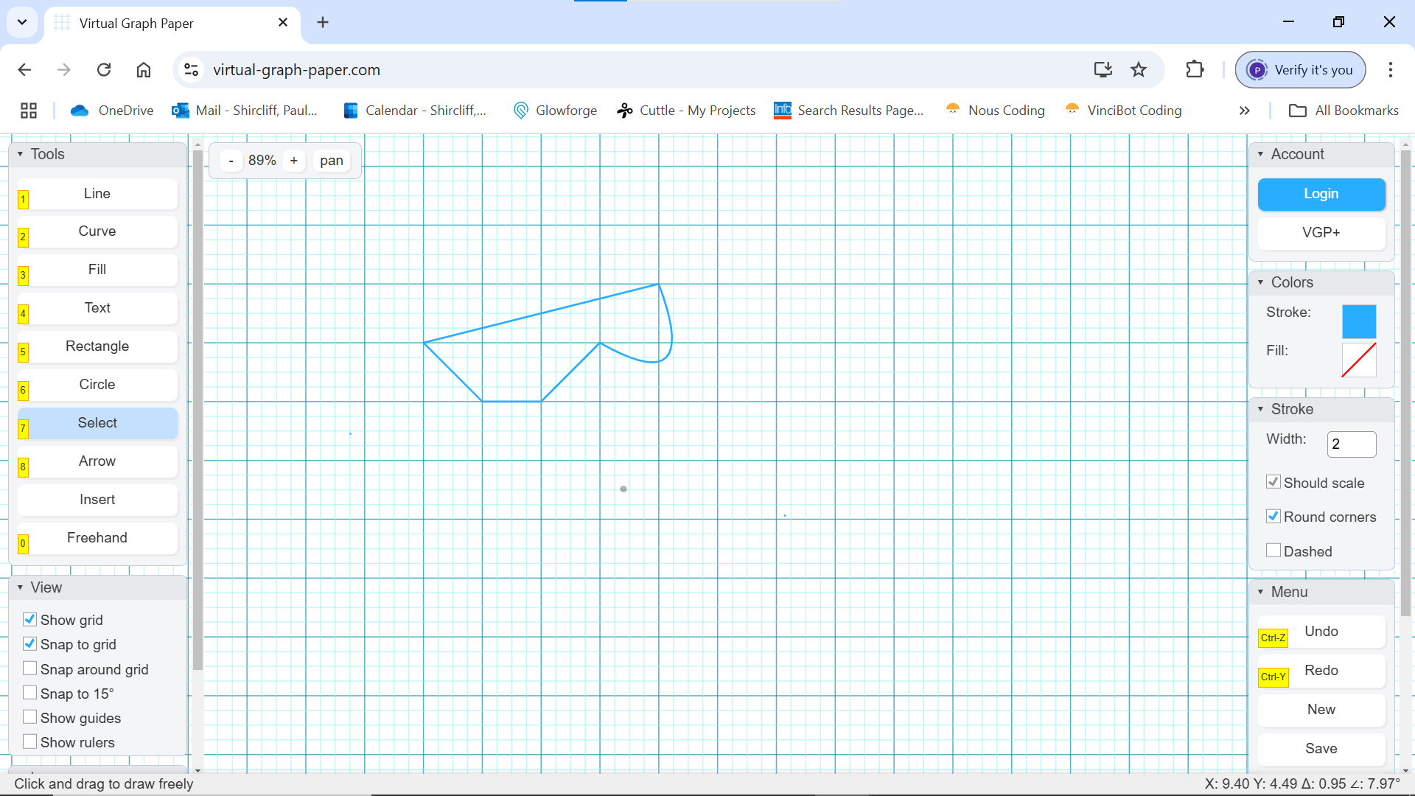Disable Round corners
Viewport: 1415px width, 796px height.
pos(1273,516)
